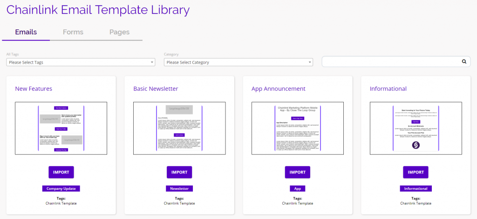Viewport: 477px width, 219px height.
Task: Open the Basic Newsletter preview thumbnail
Action: (179, 128)
